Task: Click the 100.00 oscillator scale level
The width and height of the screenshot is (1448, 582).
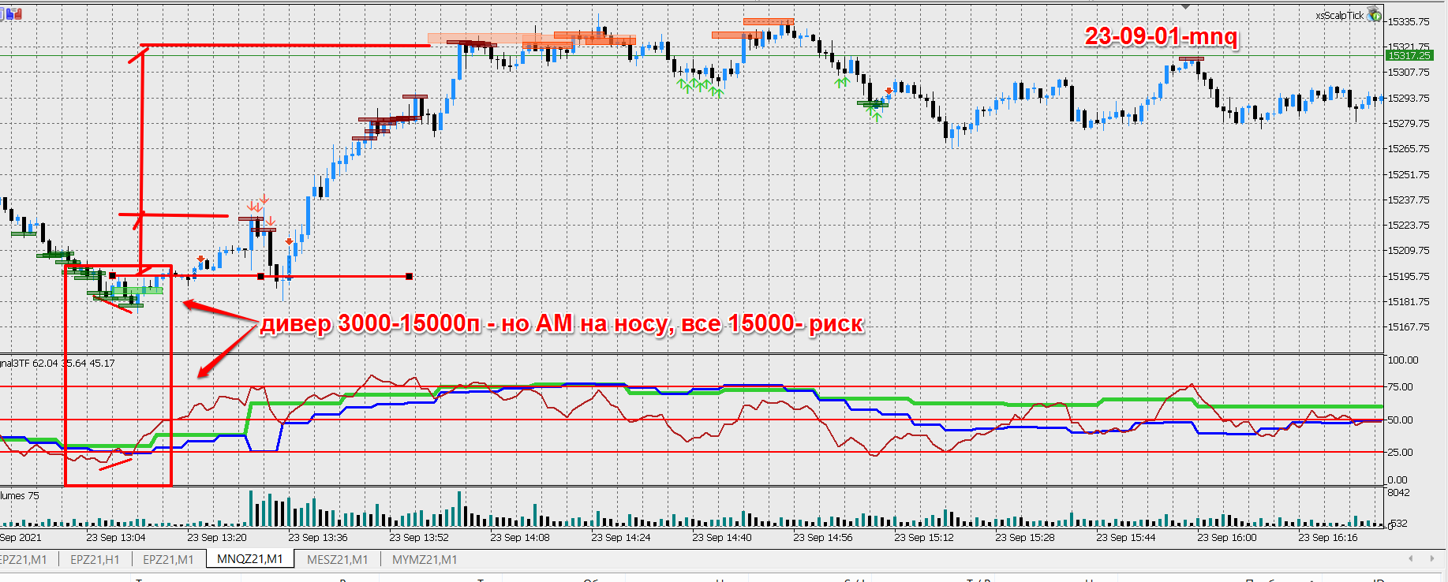Action: click(1402, 360)
